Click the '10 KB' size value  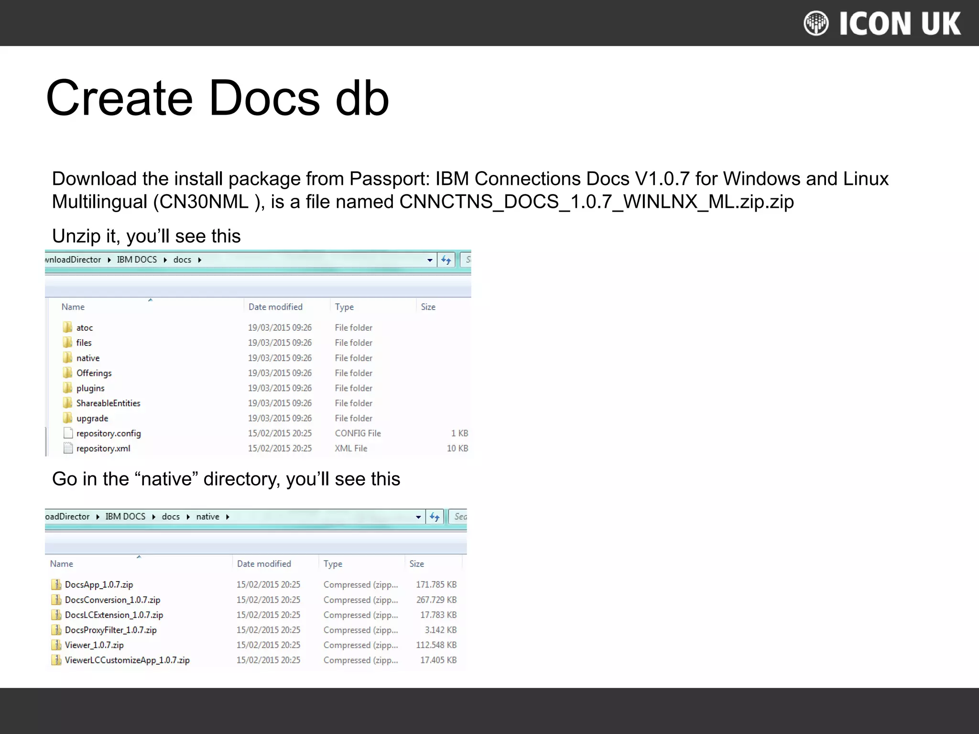pyautogui.click(x=457, y=449)
